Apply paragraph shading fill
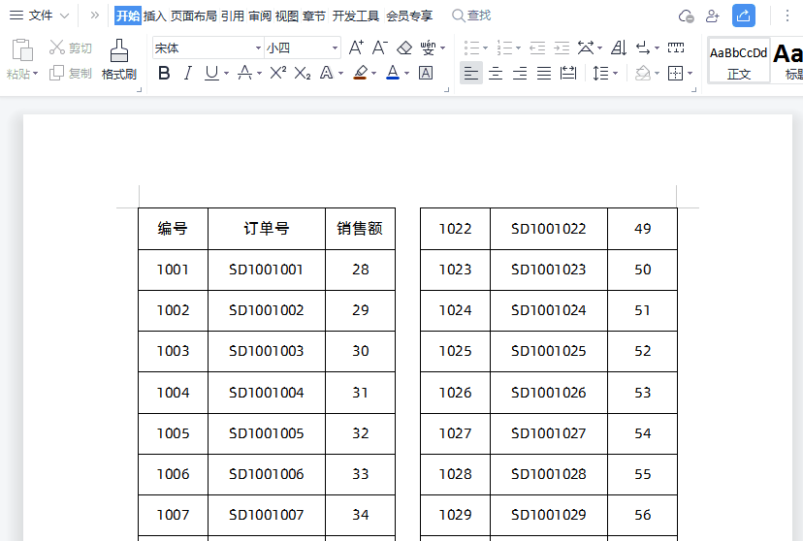Screen dimensions: 803x541 click(x=643, y=73)
